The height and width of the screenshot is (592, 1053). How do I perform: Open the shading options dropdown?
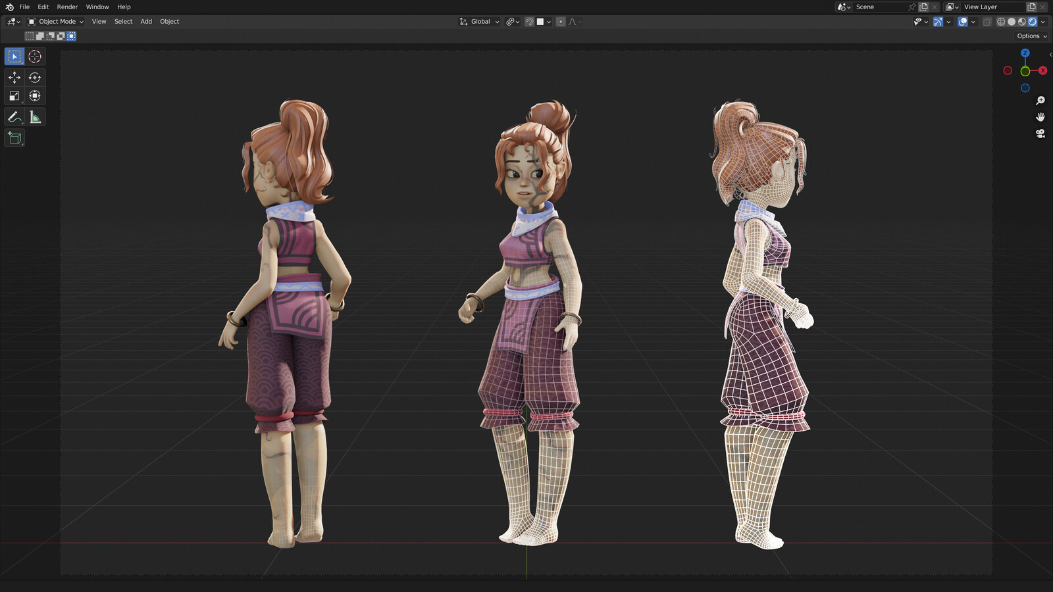[x=1043, y=22]
